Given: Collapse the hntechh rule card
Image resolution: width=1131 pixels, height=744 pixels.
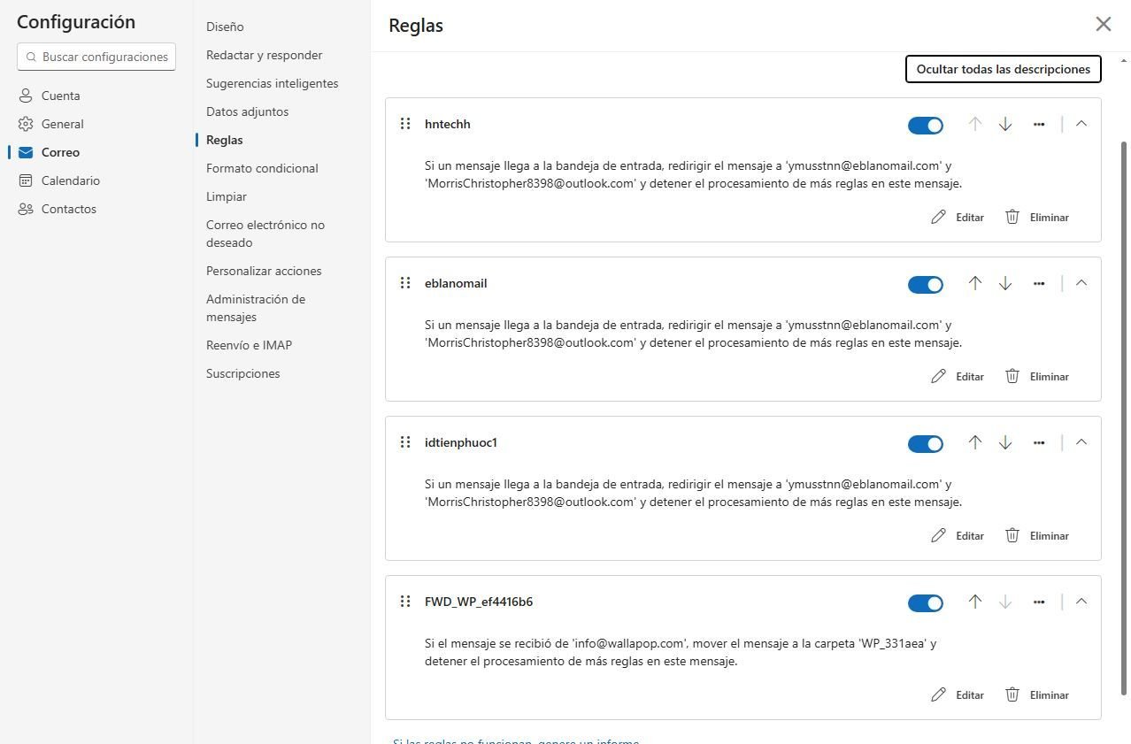Looking at the screenshot, I should pyautogui.click(x=1081, y=123).
